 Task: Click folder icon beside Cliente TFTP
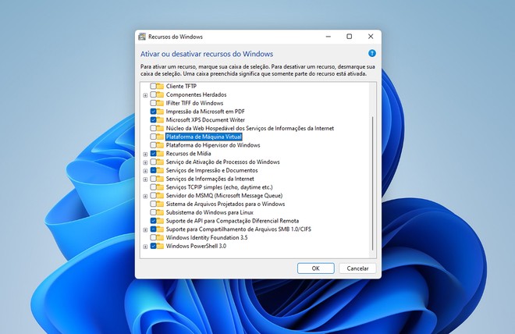(160, 86)
